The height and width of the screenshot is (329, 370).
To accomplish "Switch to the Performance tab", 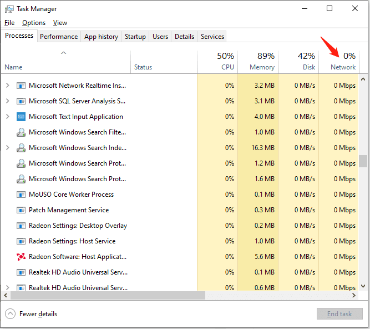I will [59, 37].
